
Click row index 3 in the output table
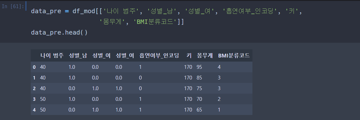(x=34, y=99)
